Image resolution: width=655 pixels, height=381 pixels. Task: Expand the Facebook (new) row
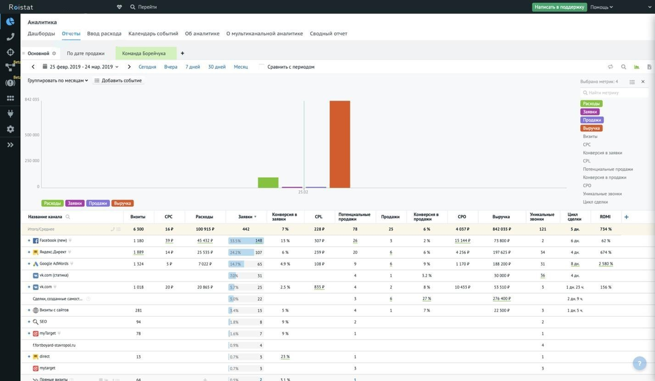coord(29,241)
